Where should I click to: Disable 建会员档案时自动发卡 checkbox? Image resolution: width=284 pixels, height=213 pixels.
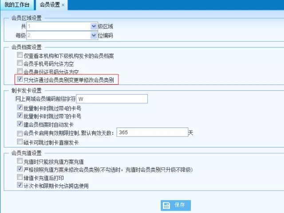20,124
